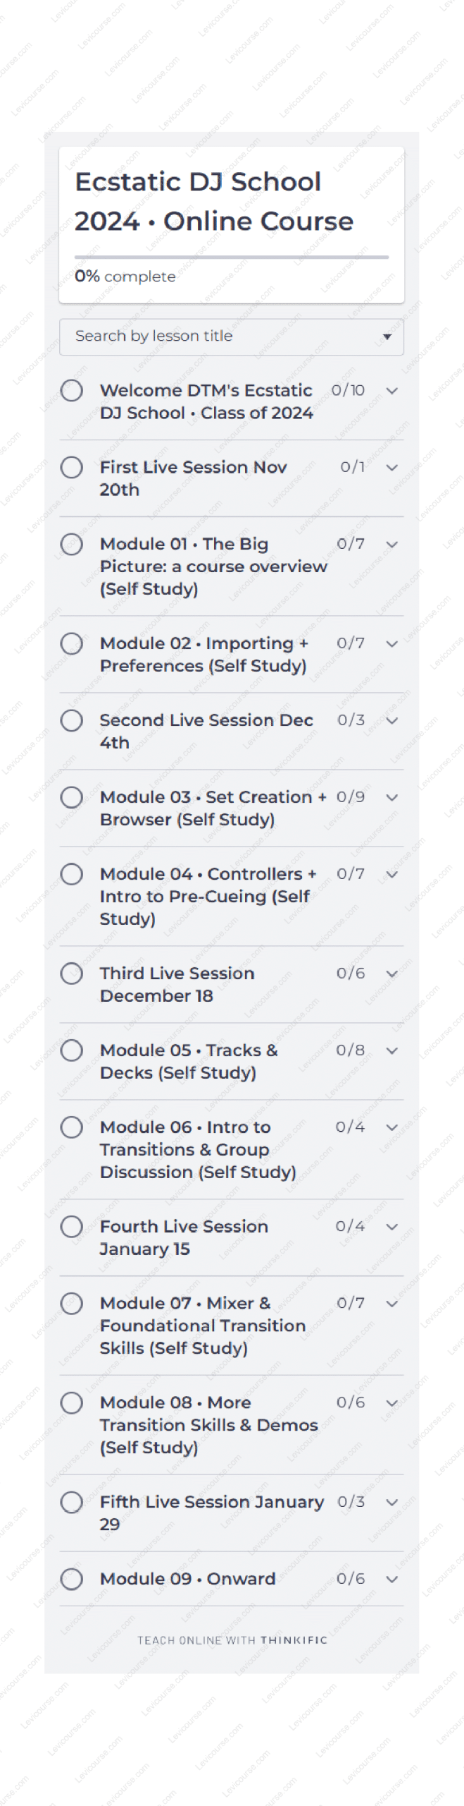Expand the Welcome DTM's Ecstatic DJ School section
This screenshot has width=464, height=1806.
click(392, 391)
